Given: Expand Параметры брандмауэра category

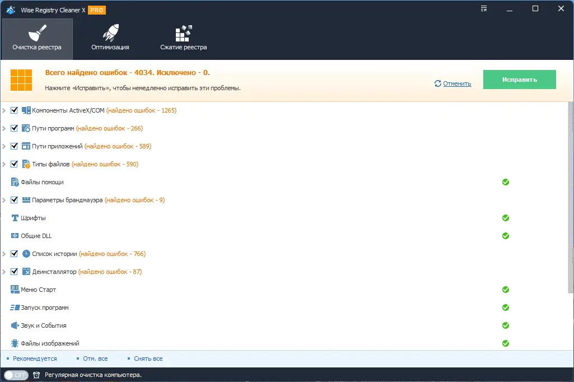Looking at the screenshot, I should tap(4, 200).
